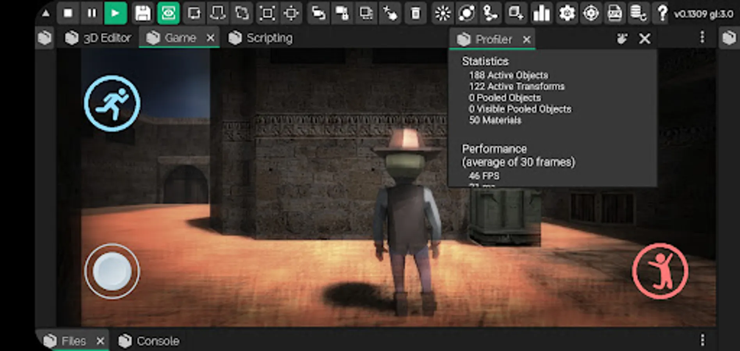This screenshot has height=351, width=740.
Task: Click the sparkle cursor selection icon
Action: coord(390,13)
